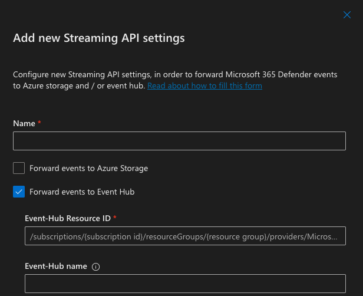Click the red asterisk next to Event-Hub Resource ID
Viewport: 363px width, 296px height.
pos(115,218)
